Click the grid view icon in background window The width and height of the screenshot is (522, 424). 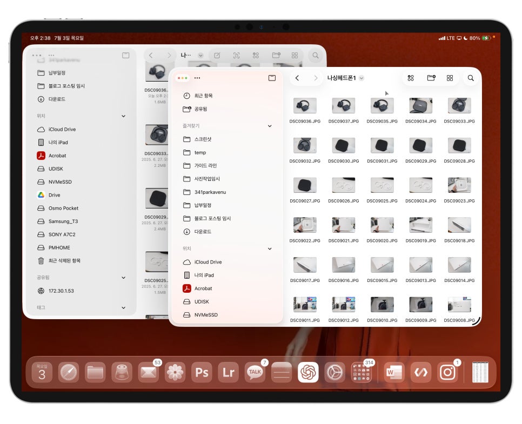[x=295, y=55]
